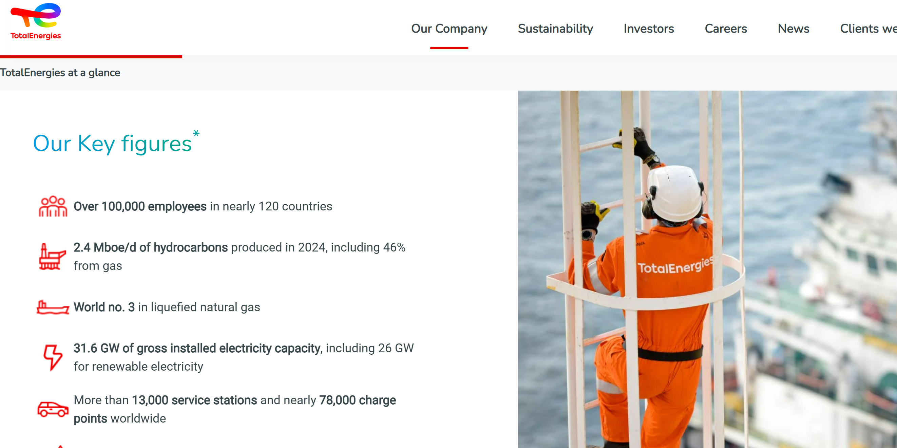Open the Investors menu
The image size is (897, 448).
click(x=648, y=29)
